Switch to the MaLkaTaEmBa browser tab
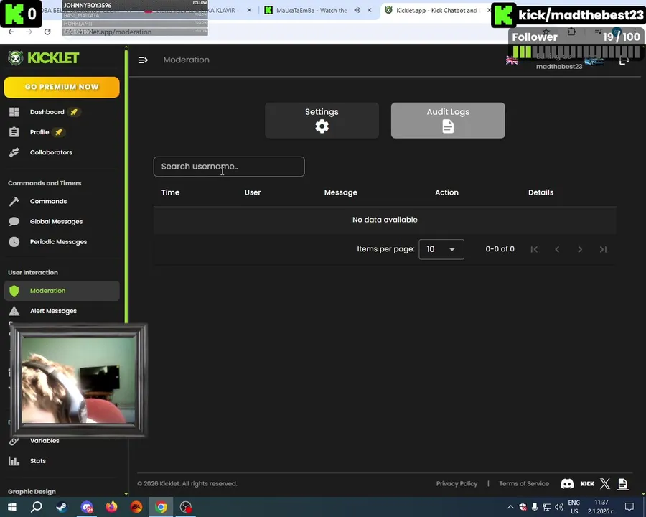The height and width of the screenshot is (517, 646). point(312,10)
